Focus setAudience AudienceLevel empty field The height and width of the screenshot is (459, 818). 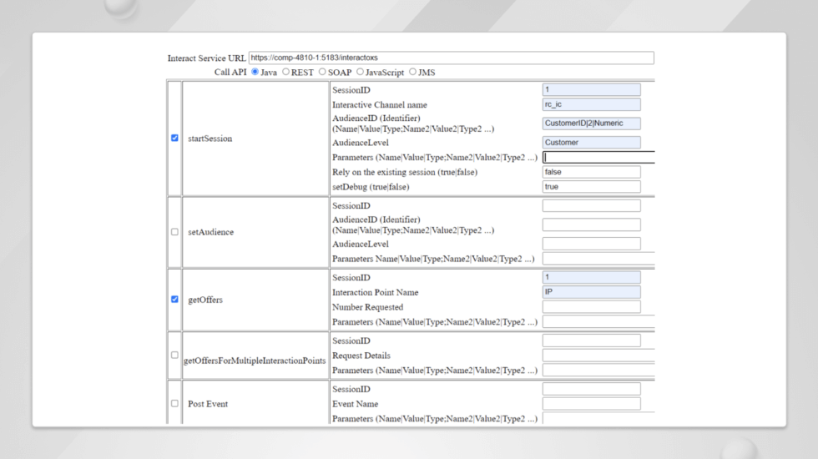coord(592,244)
